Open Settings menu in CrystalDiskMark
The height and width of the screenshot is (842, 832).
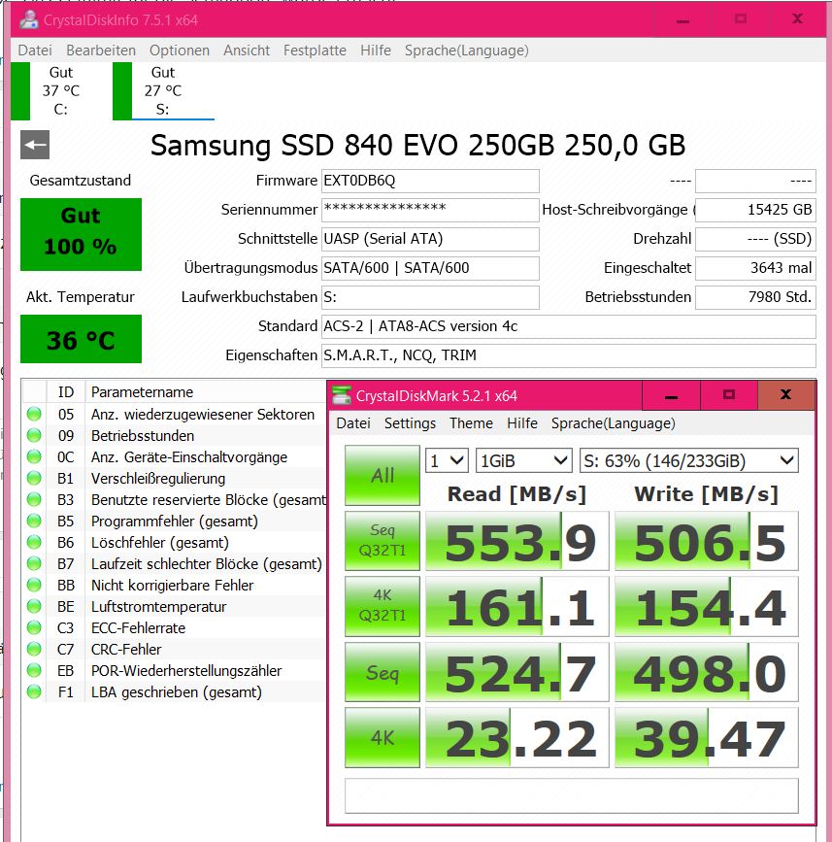[x=410, y=423]
